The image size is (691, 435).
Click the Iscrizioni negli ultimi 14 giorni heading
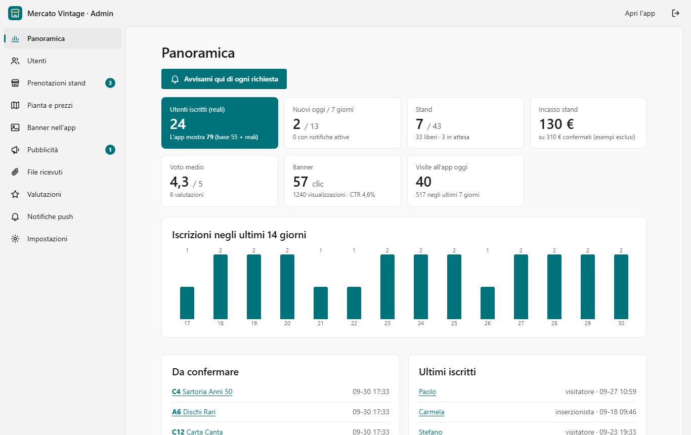[x=239, y=235]
